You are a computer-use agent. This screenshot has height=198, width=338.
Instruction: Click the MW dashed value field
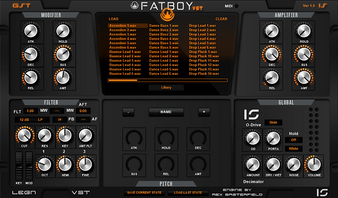57,111
